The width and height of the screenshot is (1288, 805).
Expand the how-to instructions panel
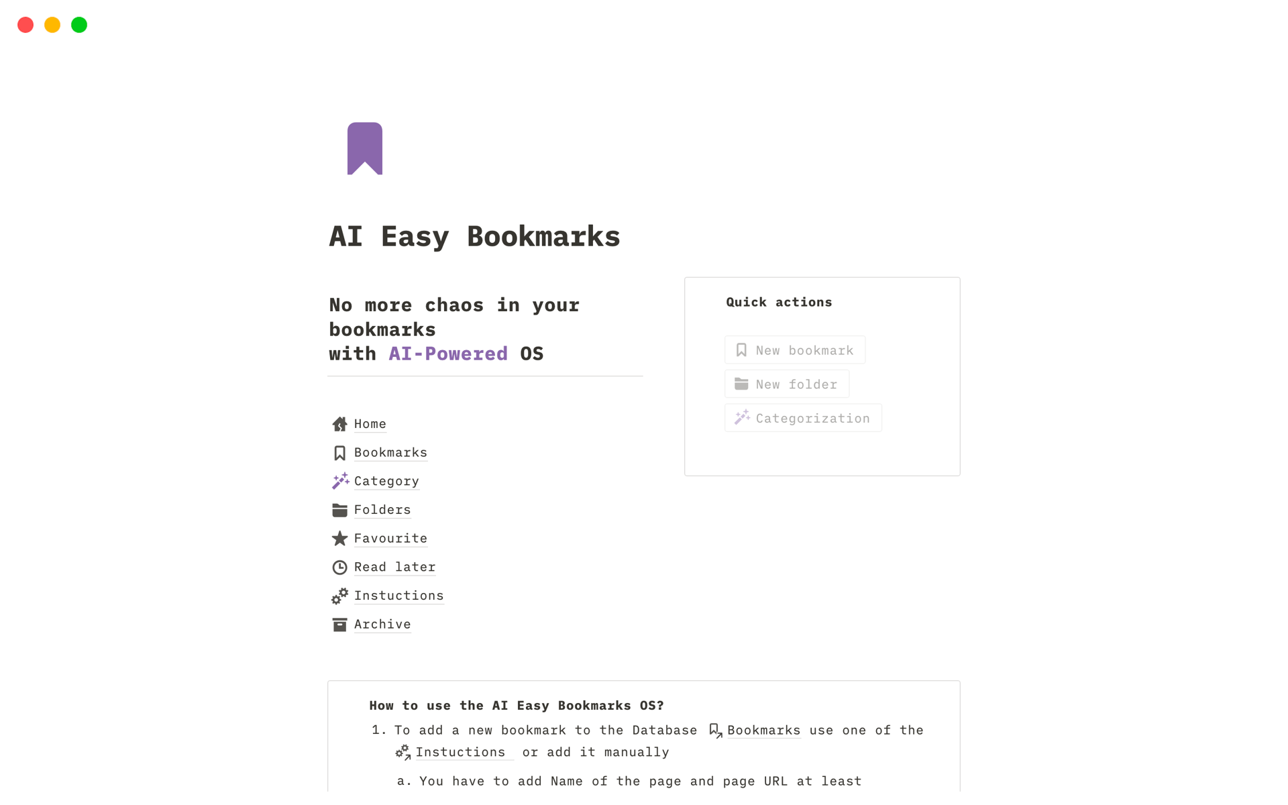[516, 705]
